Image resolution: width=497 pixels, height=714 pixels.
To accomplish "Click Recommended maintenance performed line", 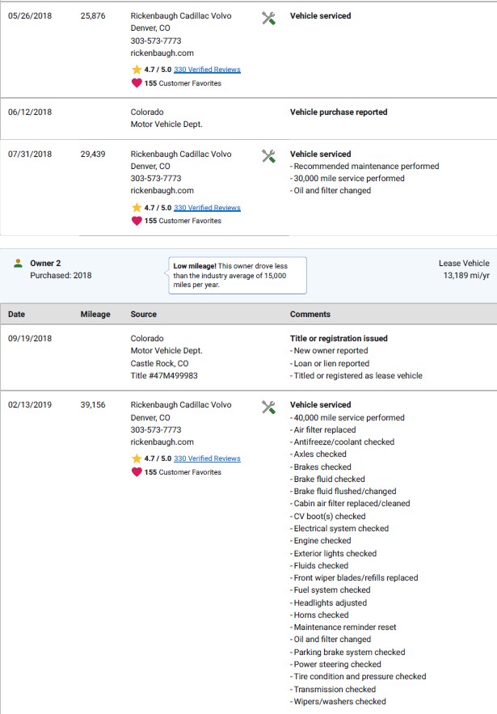I will pos(364,167).
